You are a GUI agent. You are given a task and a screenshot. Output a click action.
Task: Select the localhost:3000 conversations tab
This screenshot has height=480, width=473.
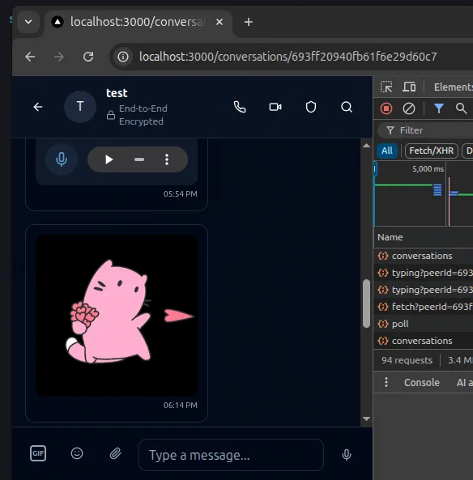138,22
